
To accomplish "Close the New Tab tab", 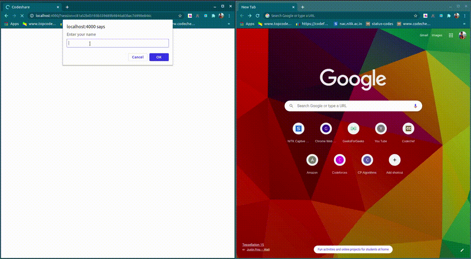I will pos(294,7).
